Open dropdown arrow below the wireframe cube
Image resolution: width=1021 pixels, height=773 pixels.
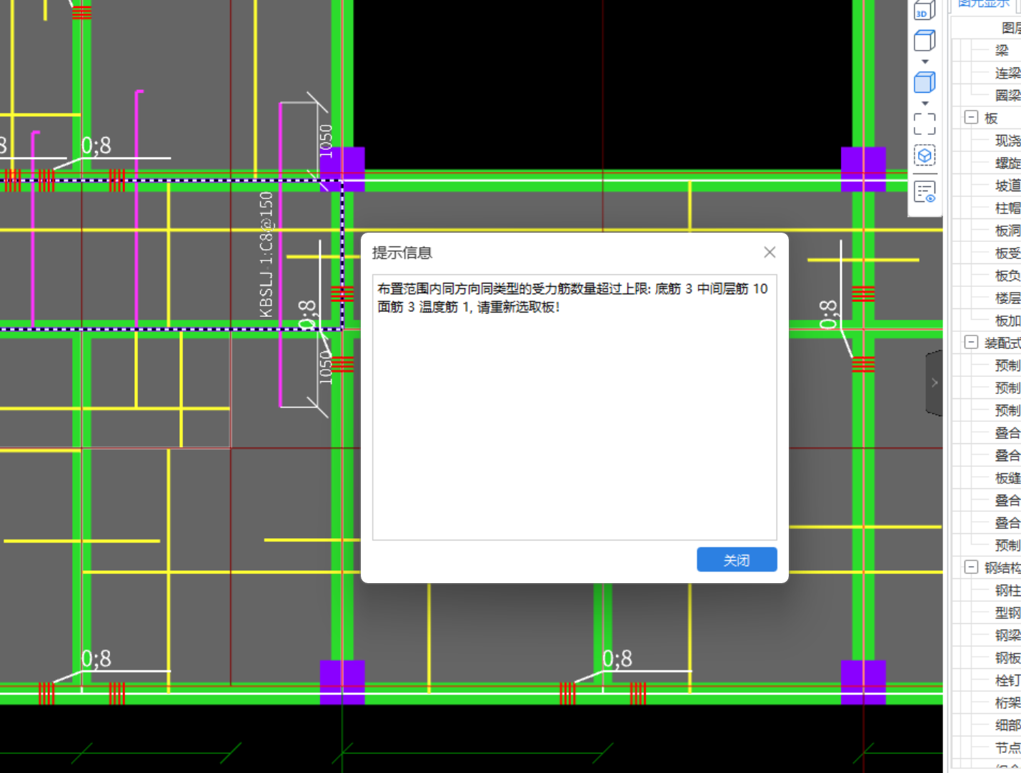coord(925,62)
